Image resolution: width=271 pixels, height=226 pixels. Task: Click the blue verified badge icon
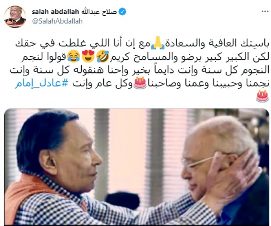tap(122, 12)
